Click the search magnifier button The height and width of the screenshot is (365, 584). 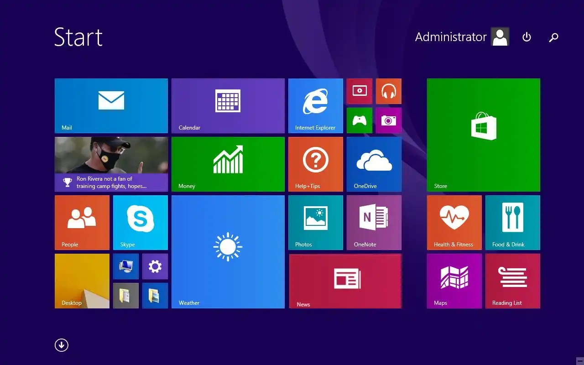tap(553, 37)
